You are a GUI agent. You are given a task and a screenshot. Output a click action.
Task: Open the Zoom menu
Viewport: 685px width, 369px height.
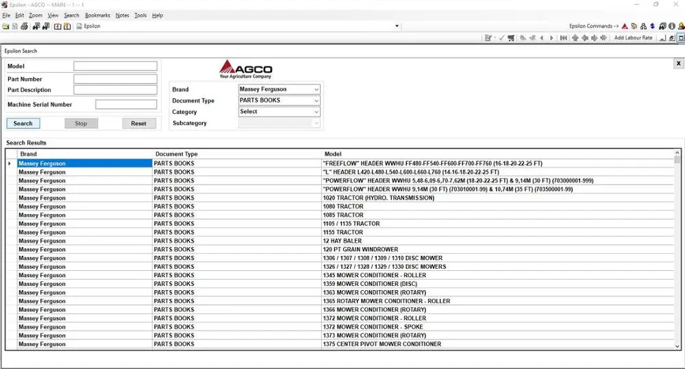[36, 15]
